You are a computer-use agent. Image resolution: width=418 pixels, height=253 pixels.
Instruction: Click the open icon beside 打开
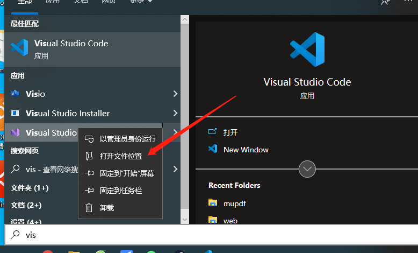(x=212, y=131)
